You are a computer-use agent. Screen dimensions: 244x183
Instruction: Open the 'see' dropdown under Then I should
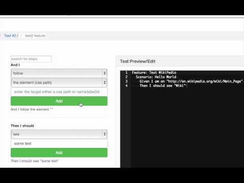coord(59,134)
